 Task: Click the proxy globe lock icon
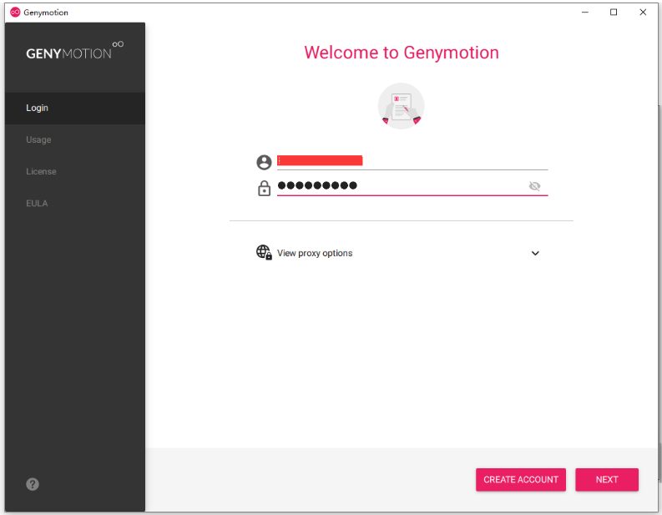coord(264,252)
